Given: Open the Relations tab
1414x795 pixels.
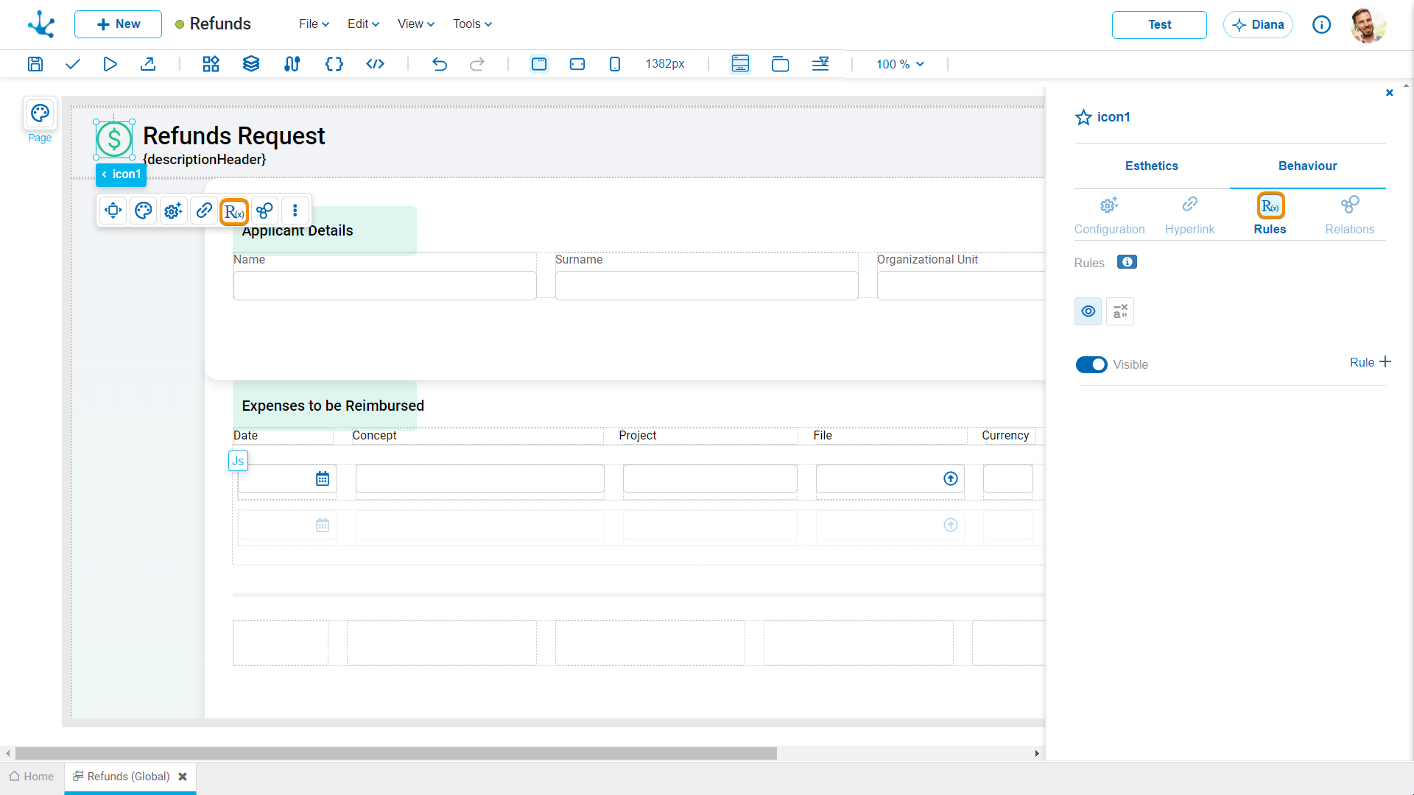Looking at the screenshot, I should click(x=1349, y=215).
